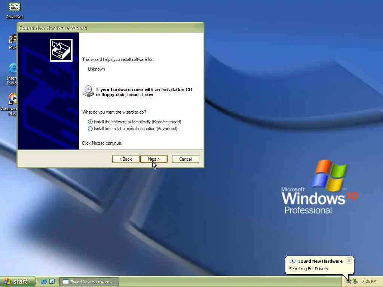Open the CollabNet desktop icon
383x287 pixels.
pyautogui.click(x=15, y=10)
